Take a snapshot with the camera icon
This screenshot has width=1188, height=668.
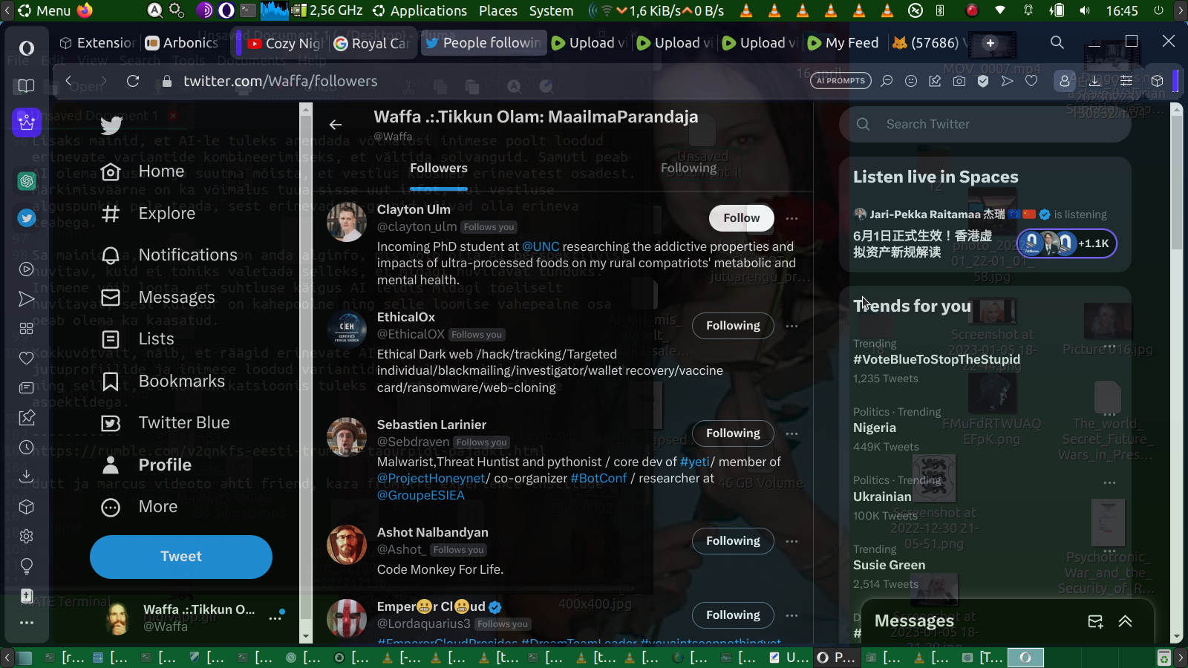(x=959, y=81)
